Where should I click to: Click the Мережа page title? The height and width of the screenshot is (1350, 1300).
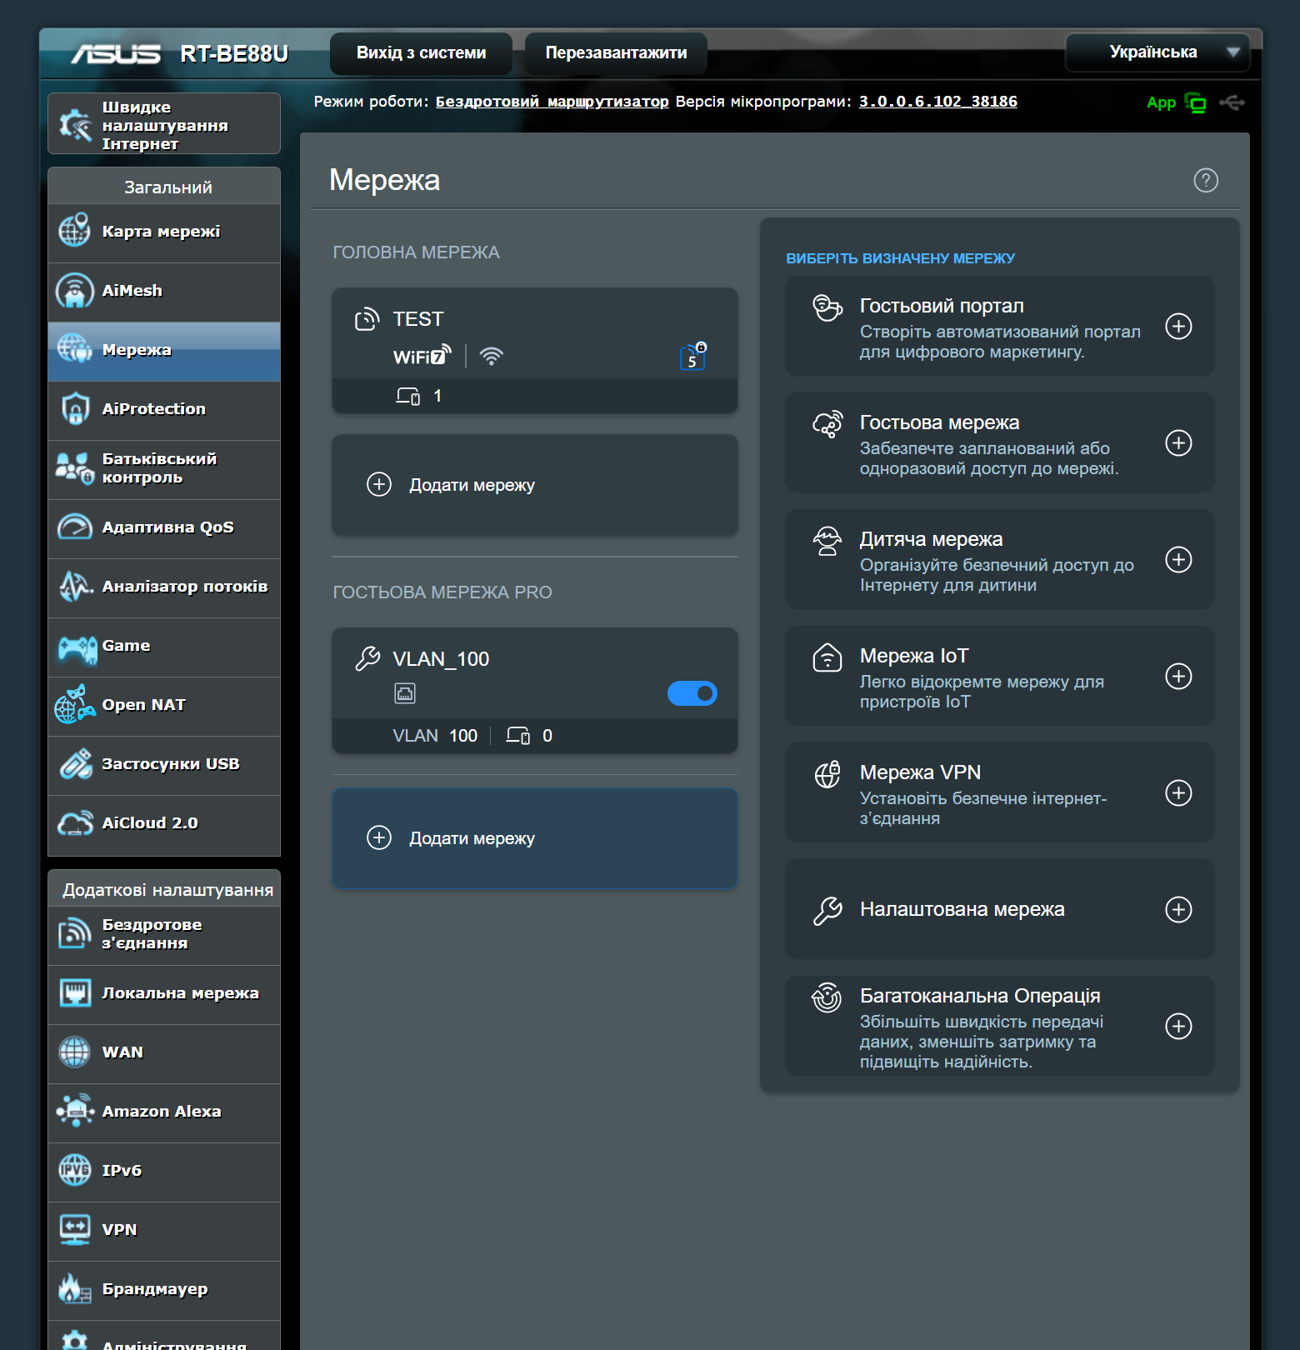(384, 180)
